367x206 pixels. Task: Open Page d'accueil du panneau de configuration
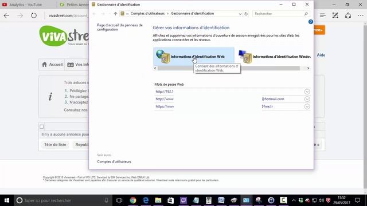(x=120, y=27)
